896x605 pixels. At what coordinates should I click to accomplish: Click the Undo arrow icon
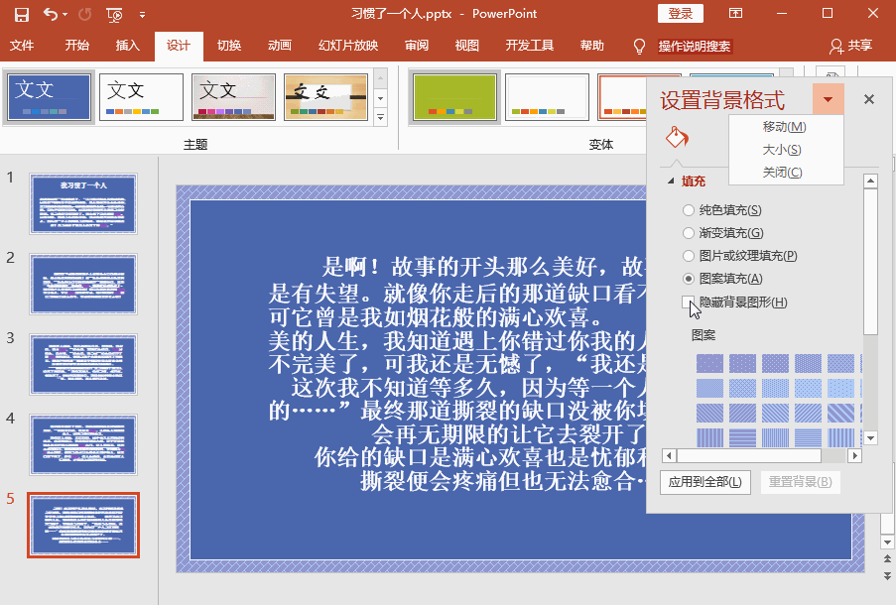point(51,14)
